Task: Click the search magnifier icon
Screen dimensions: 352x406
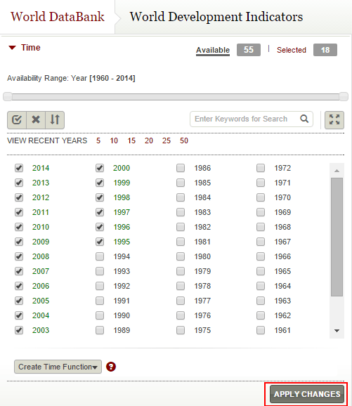Action: pos(304,119)
